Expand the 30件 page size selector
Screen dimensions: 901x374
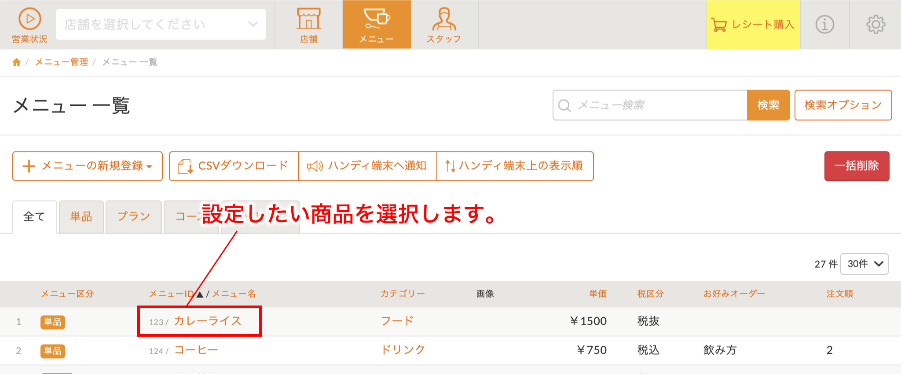pos(864,264)
